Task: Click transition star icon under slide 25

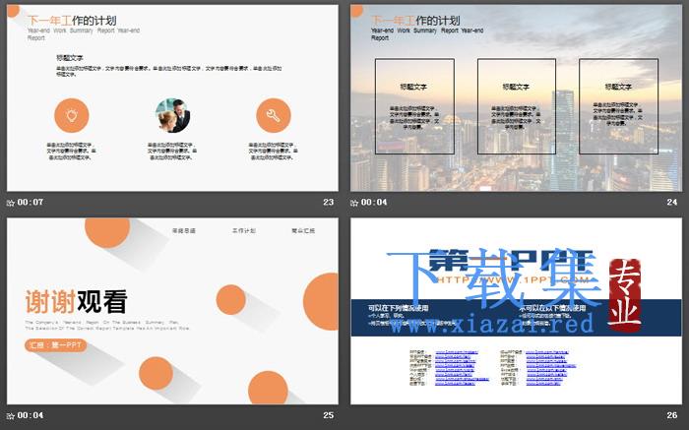Action: pos(11,415)
